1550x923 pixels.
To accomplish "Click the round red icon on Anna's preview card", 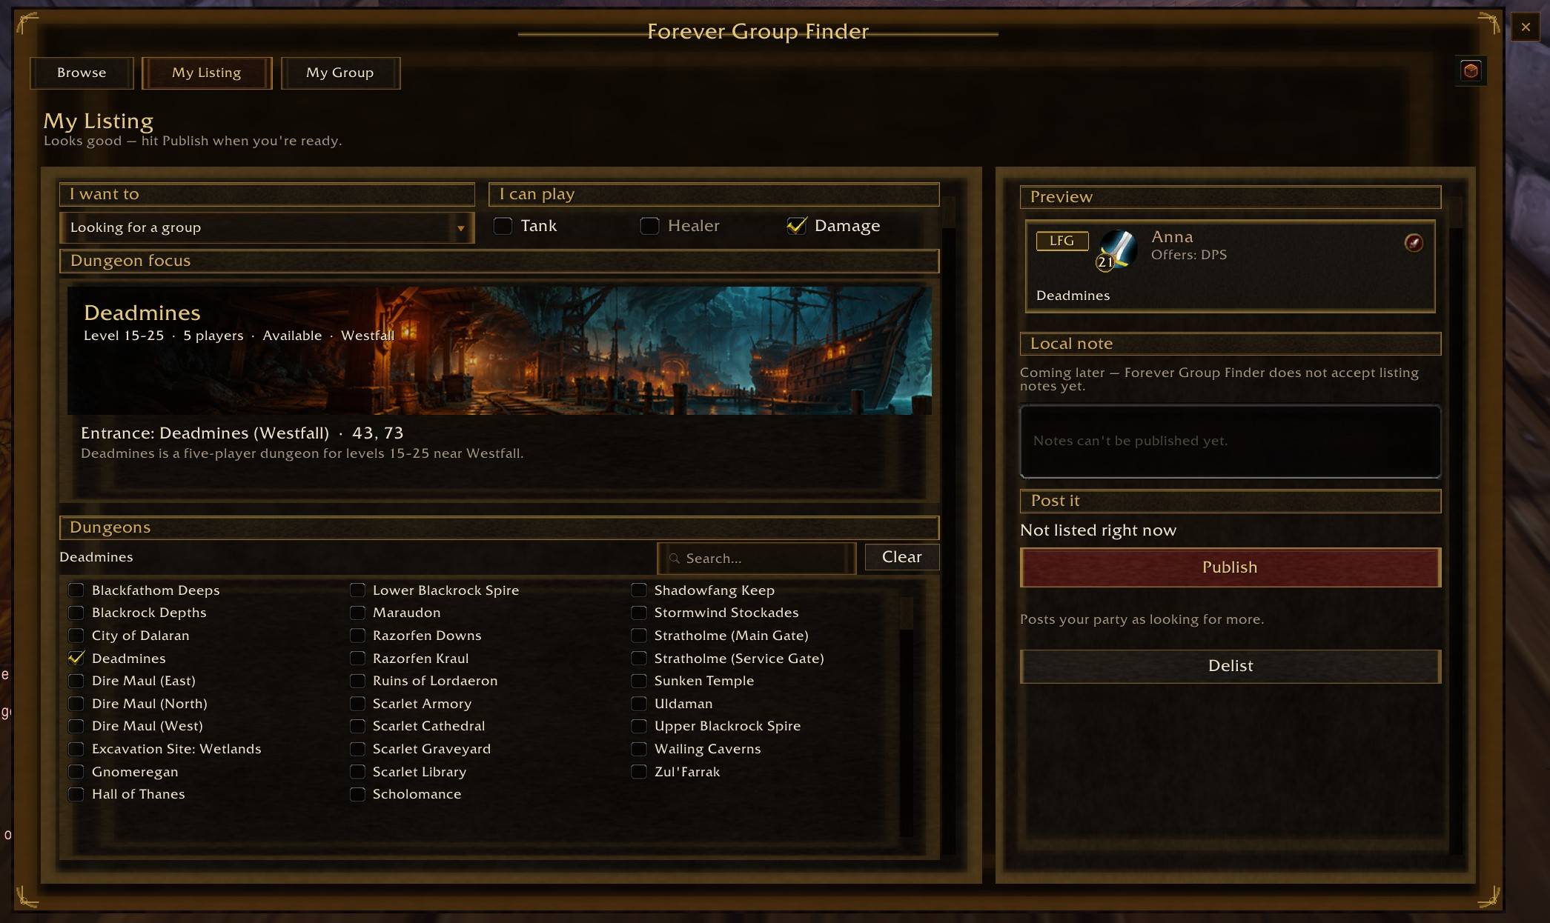I will point(1414,243).
